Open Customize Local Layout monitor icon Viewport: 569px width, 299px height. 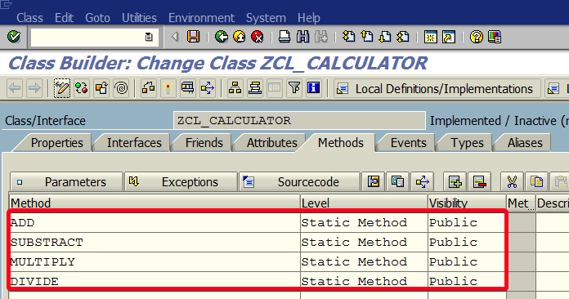coord(495,37)
